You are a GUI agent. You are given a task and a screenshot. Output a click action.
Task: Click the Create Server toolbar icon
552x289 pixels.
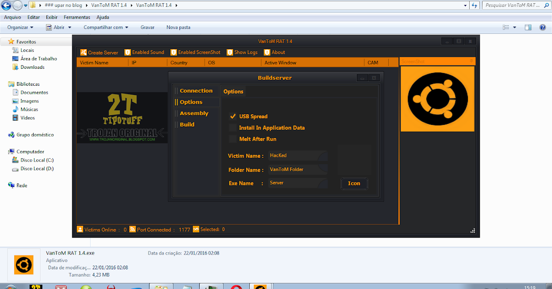pos(83,52)
